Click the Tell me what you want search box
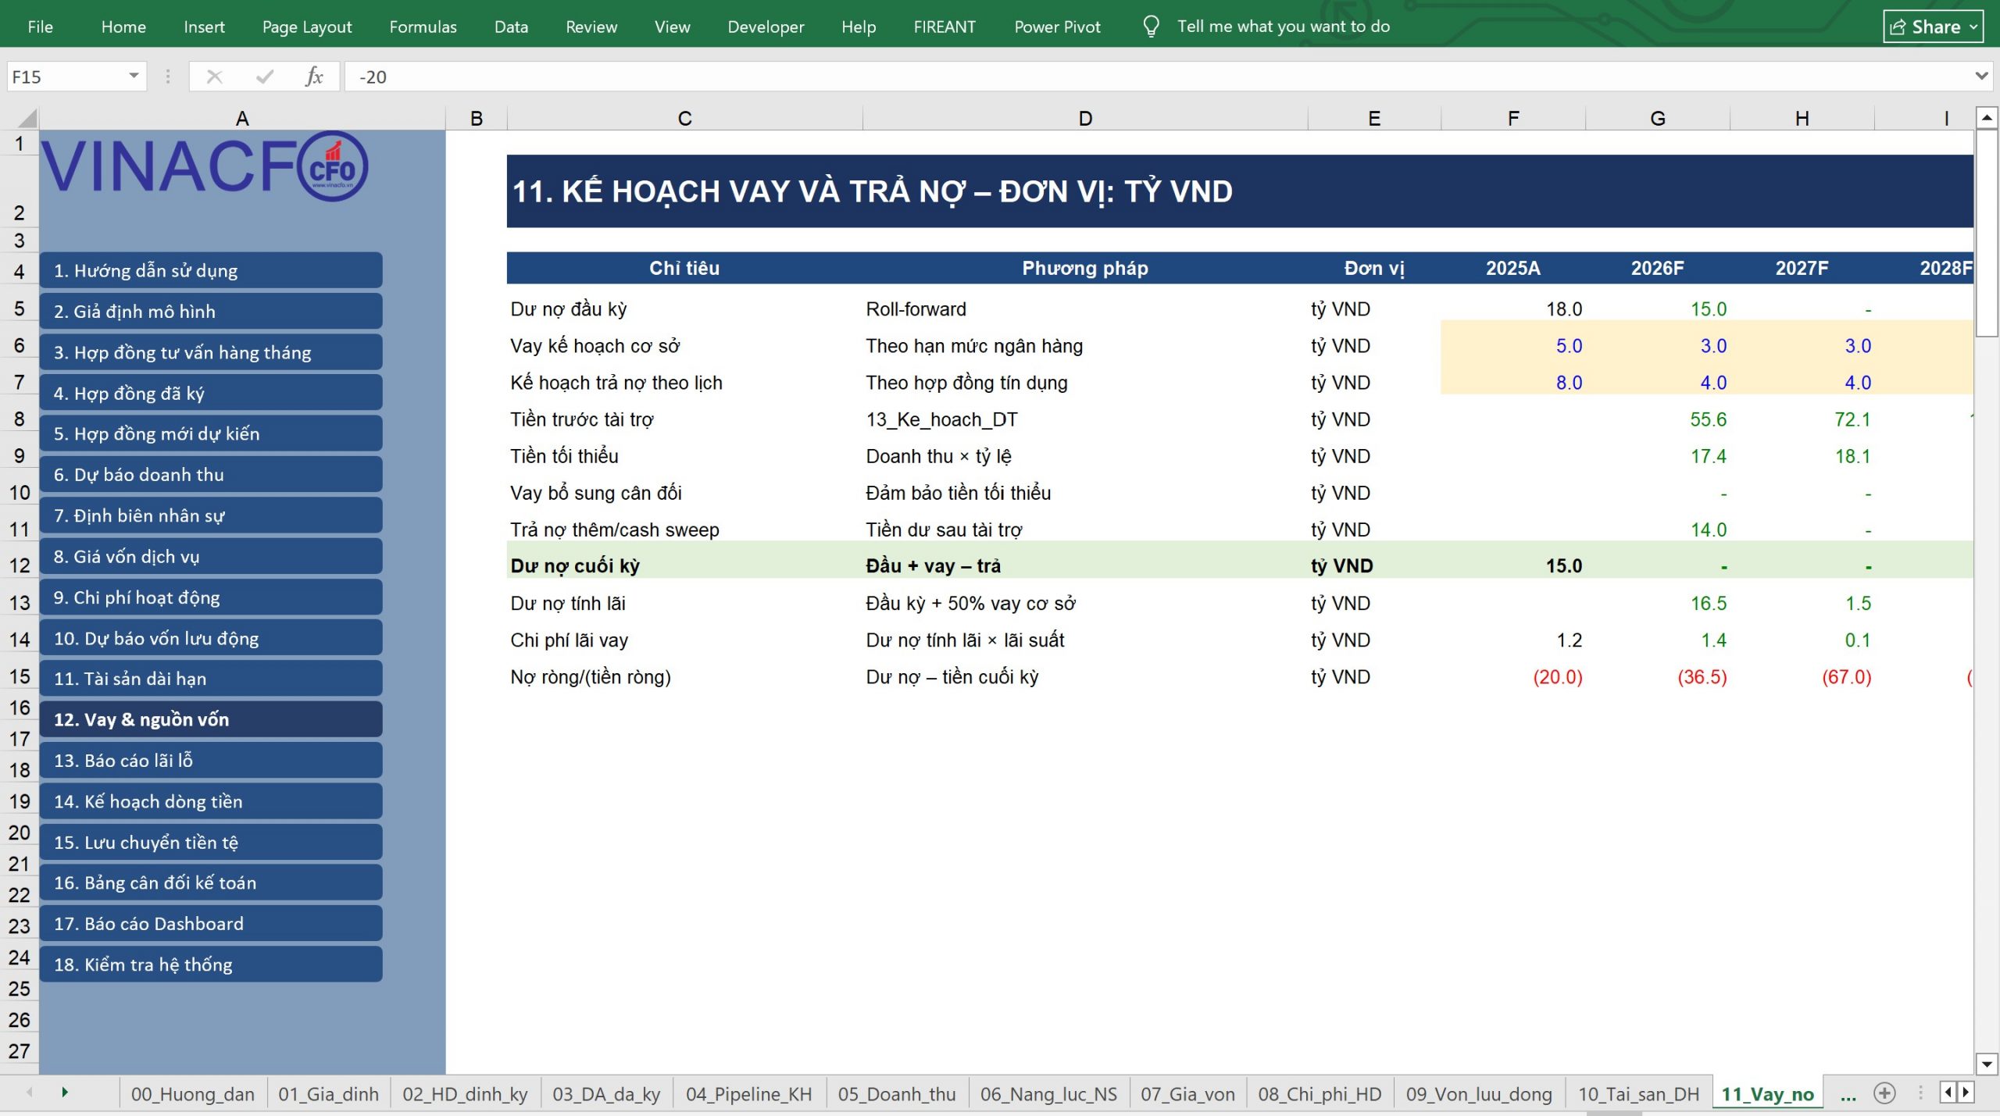The width and height of the screenshot is (2000, 1116). [1284, 27]
